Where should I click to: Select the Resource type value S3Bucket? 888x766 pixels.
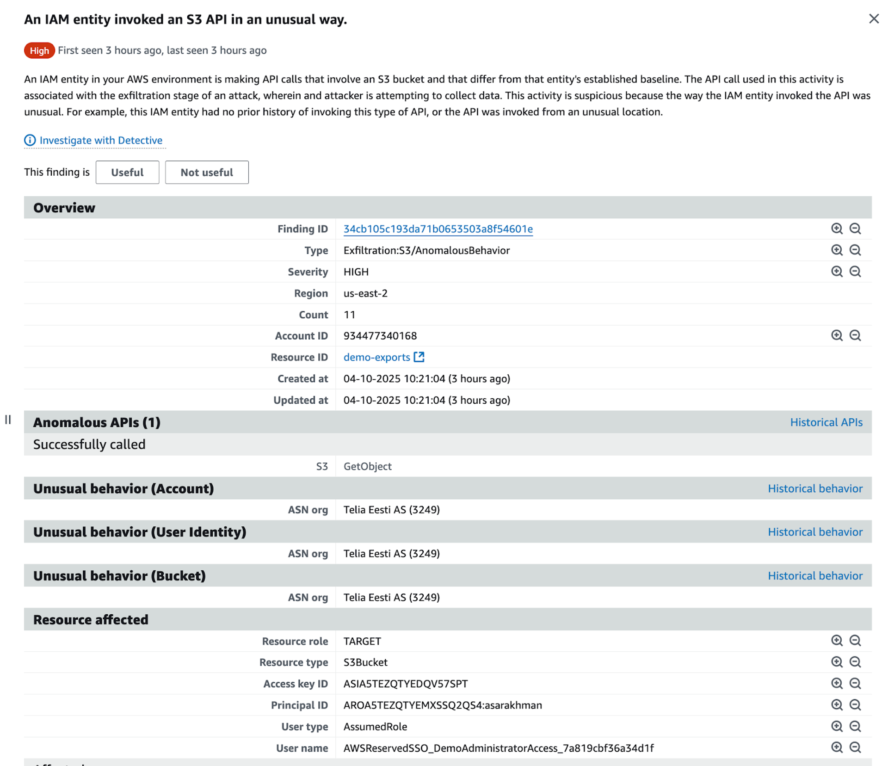(x=365, y=662)
